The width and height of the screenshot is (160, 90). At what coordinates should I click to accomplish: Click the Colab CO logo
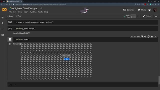click(x=4, y=10)
